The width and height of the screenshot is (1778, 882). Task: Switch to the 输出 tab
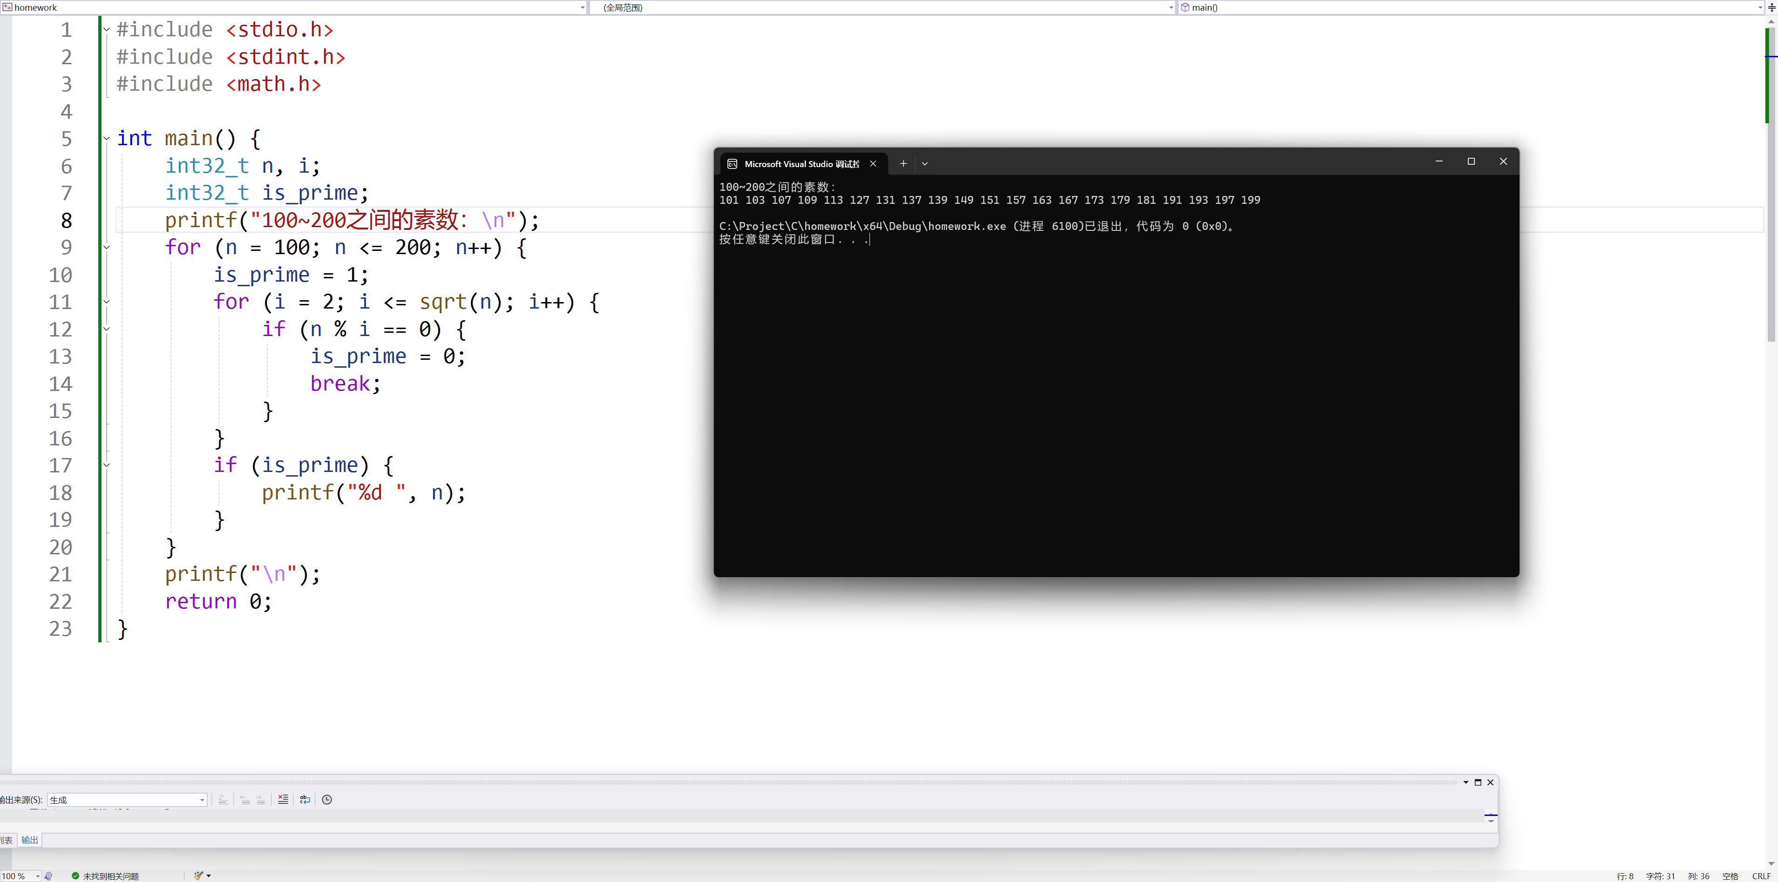pyautogui.click(x=30, y=839)
